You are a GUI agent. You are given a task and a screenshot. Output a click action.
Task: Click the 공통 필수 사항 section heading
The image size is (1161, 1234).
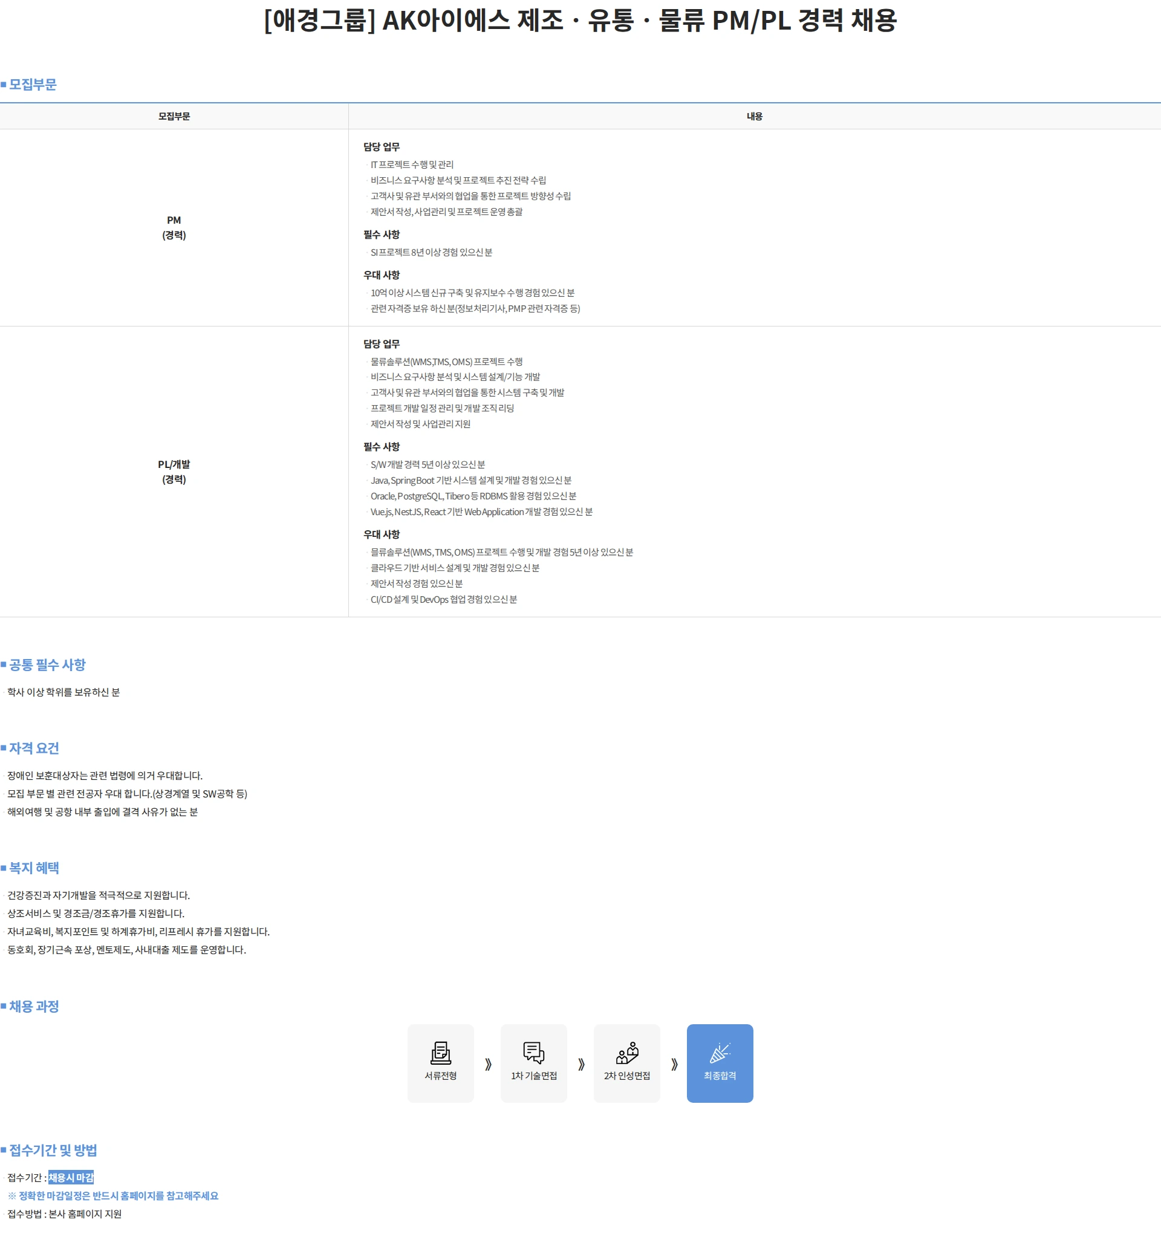(x=47, y=665)
